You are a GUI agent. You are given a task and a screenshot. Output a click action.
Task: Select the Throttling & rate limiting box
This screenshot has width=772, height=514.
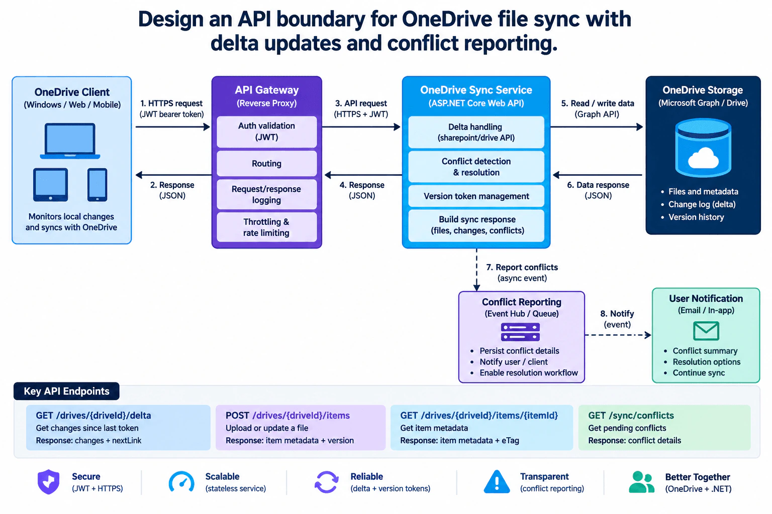(267, 227)
